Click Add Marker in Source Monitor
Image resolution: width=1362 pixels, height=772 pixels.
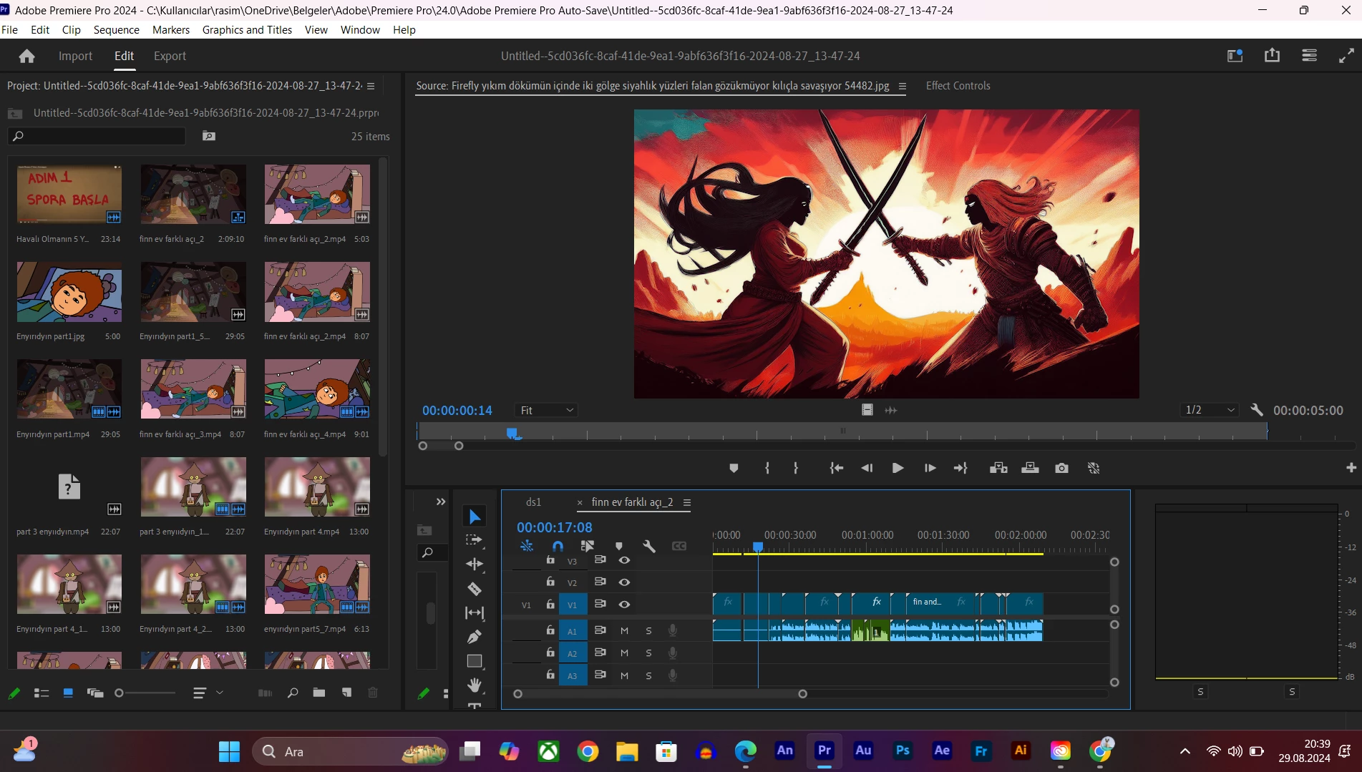(734, 468)
